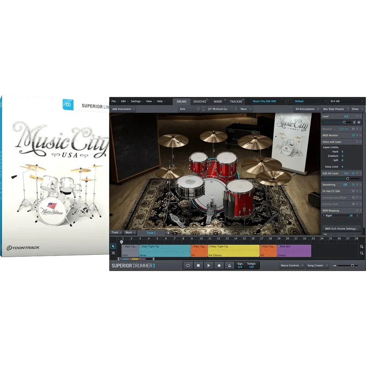Open the Level property menu icon
366x366 pixels.
357,116
